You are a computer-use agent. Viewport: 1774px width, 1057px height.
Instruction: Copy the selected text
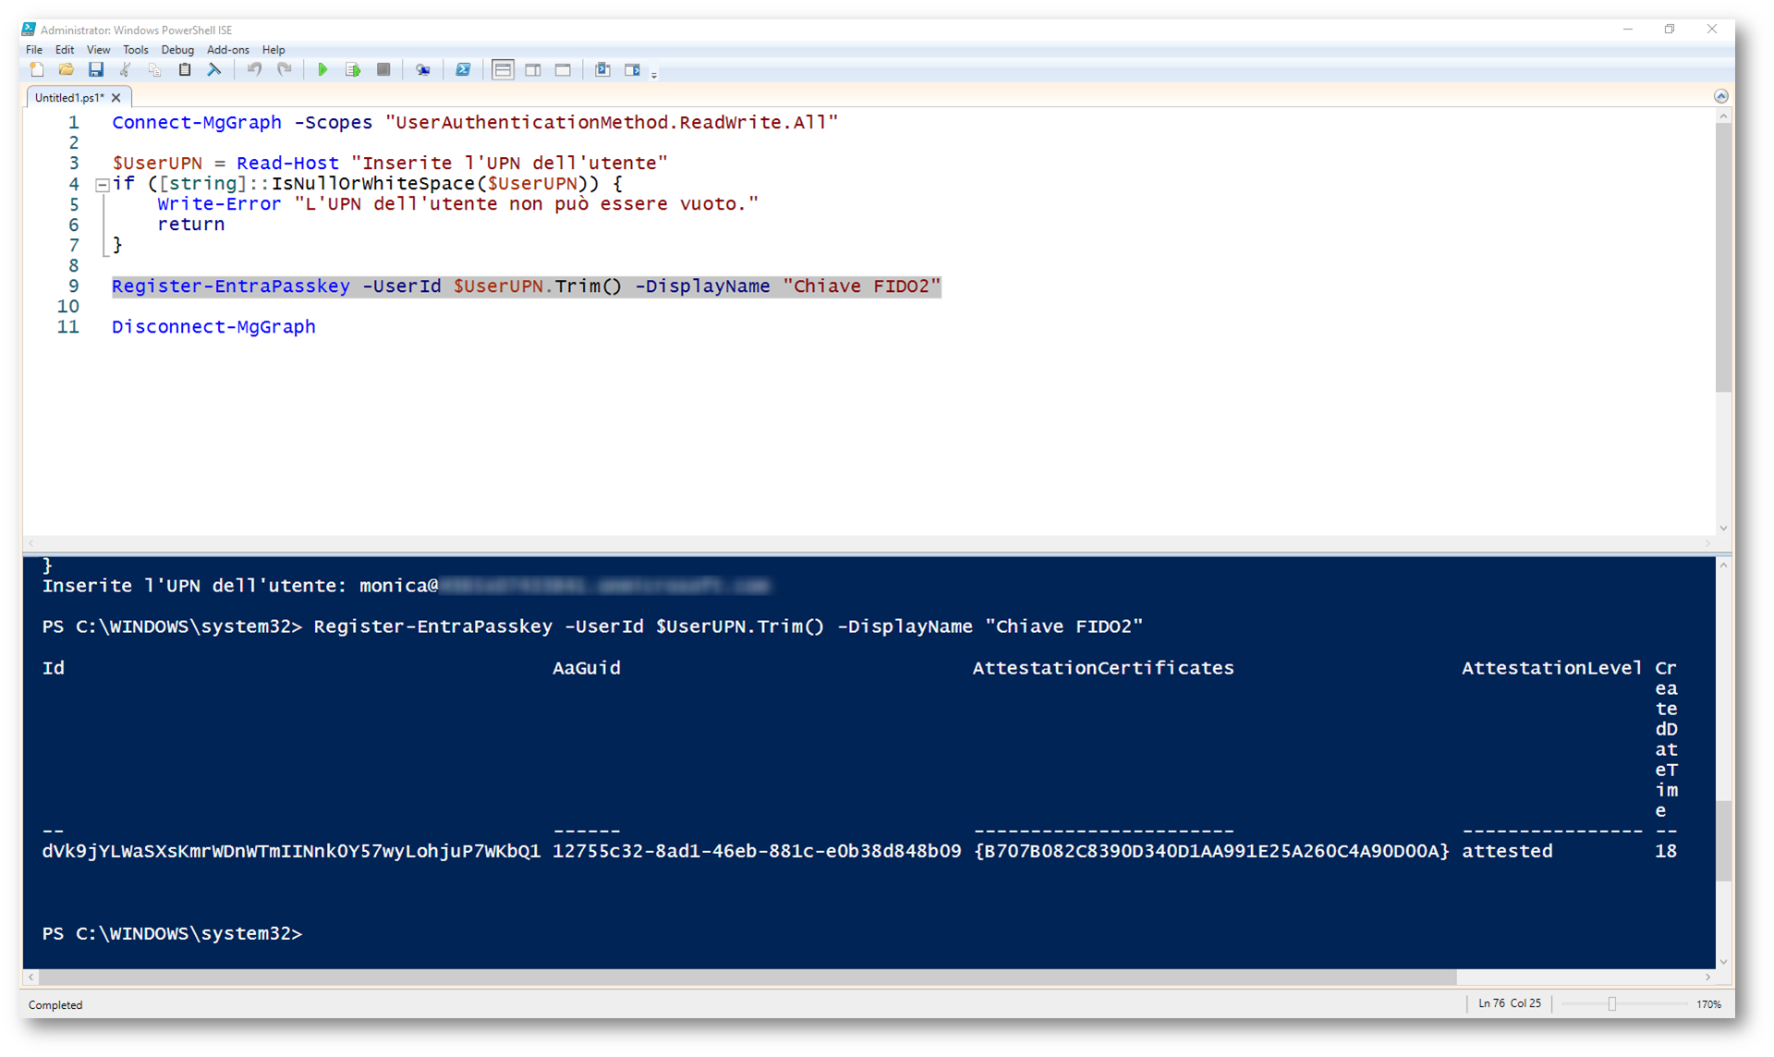[155, 70]
